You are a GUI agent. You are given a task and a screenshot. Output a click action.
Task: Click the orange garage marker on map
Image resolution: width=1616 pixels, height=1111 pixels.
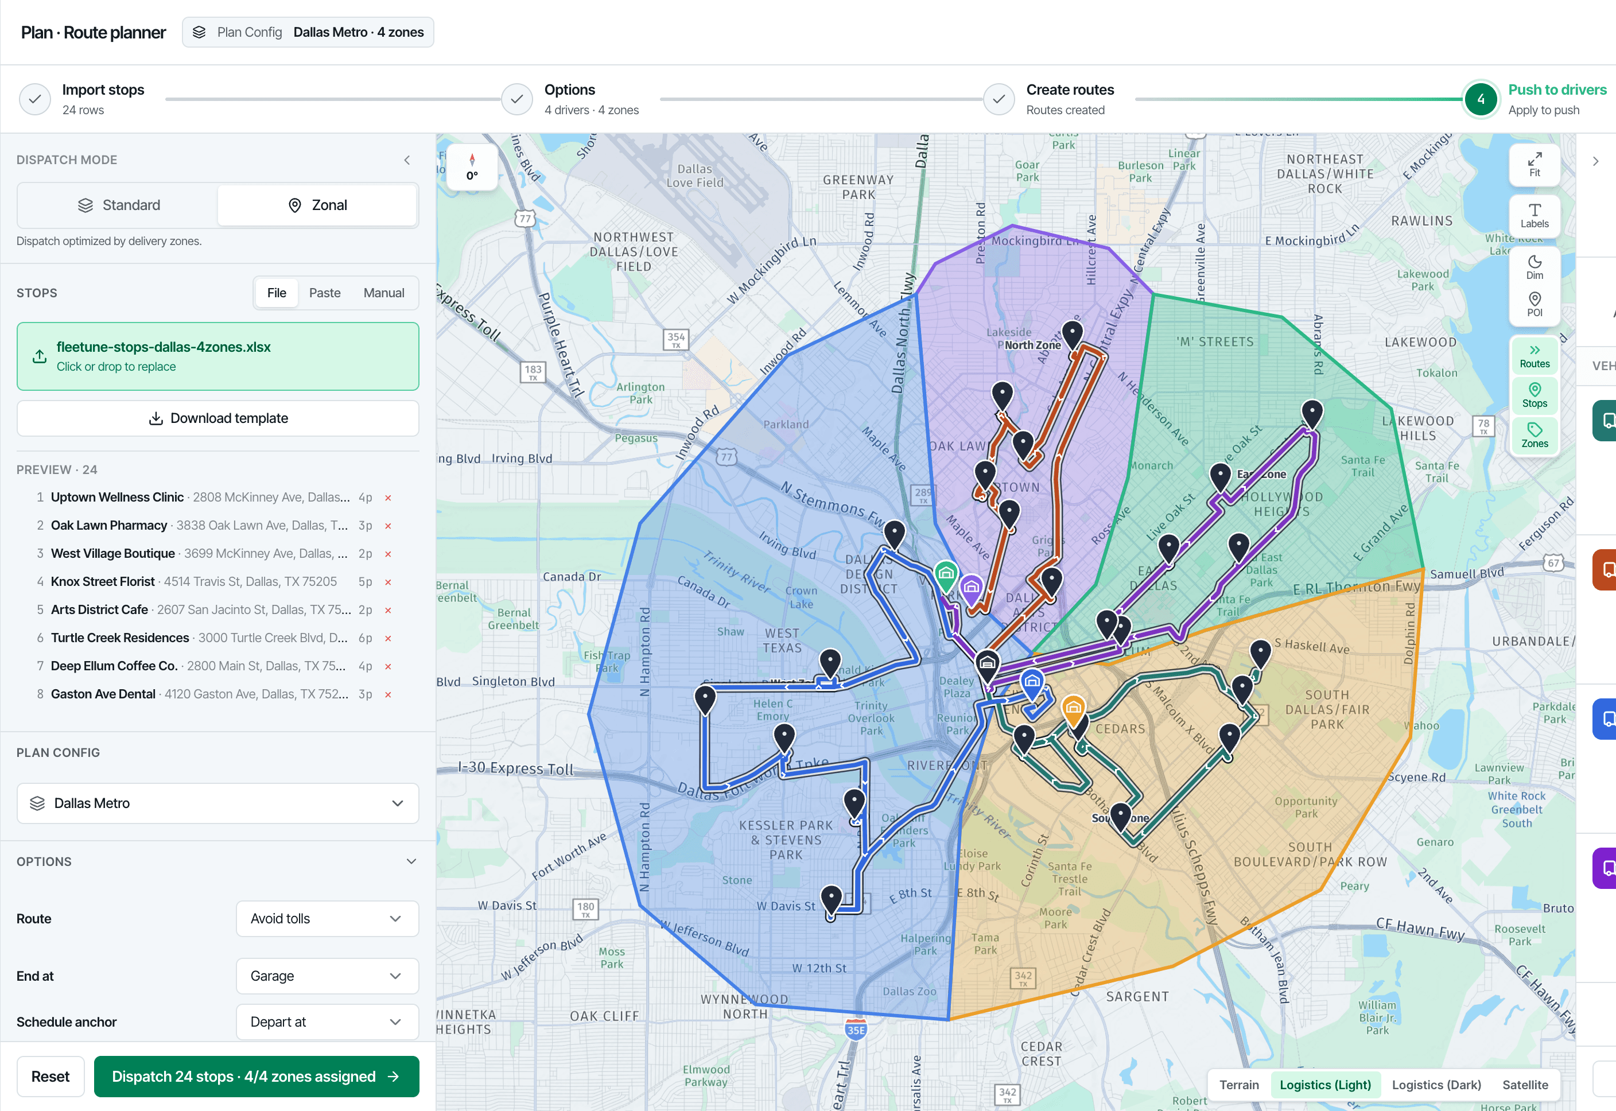point(1073,710)
